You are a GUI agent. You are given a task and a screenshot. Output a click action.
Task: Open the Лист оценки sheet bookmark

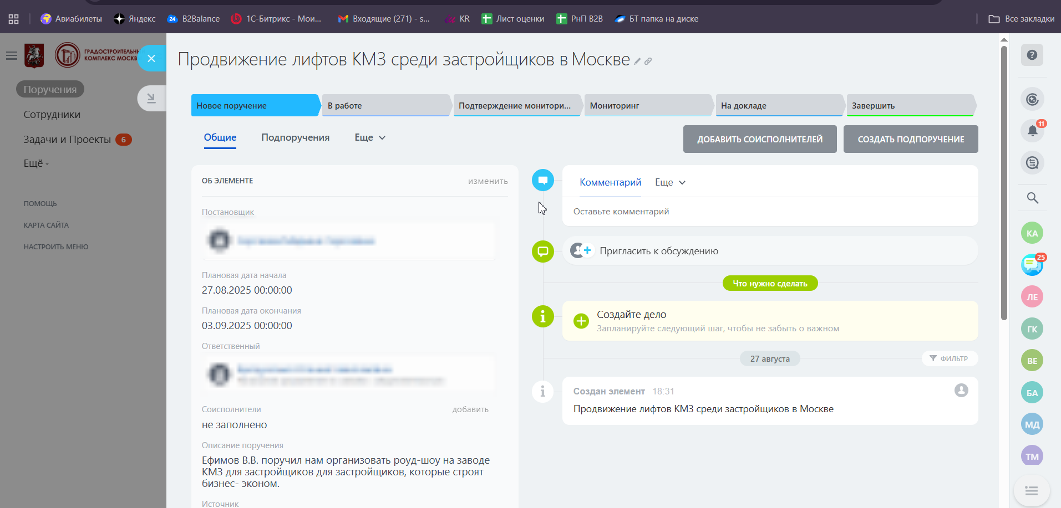point(513,19)
